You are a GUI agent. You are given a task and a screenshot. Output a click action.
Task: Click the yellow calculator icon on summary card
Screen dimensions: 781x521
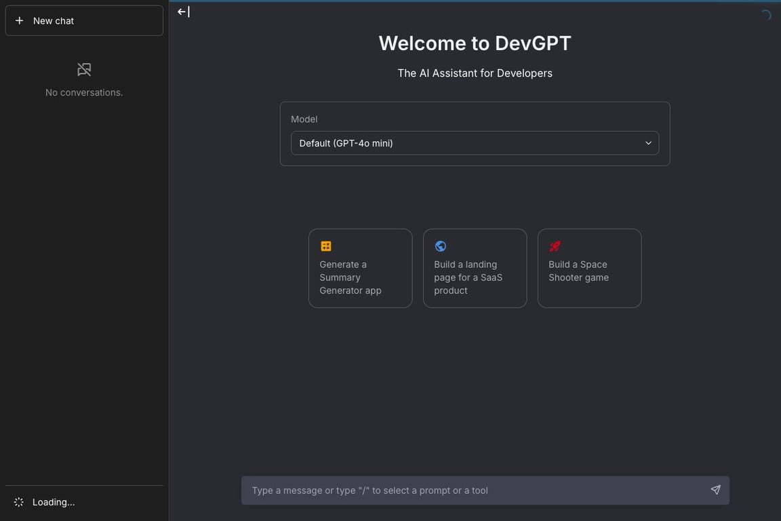pos(325,246)
